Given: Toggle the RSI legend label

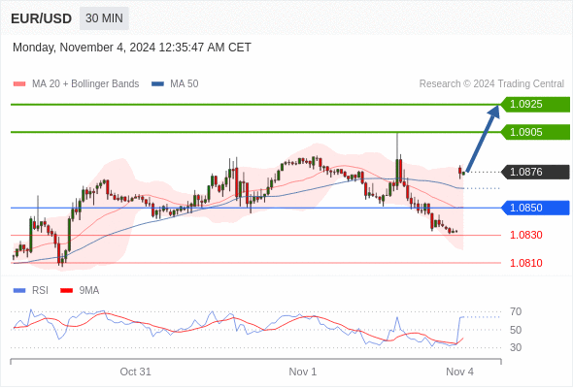Looking at the screenshot, I should coord(40,291).
